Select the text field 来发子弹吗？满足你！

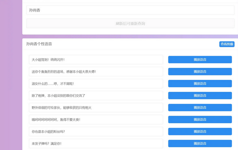96,144
